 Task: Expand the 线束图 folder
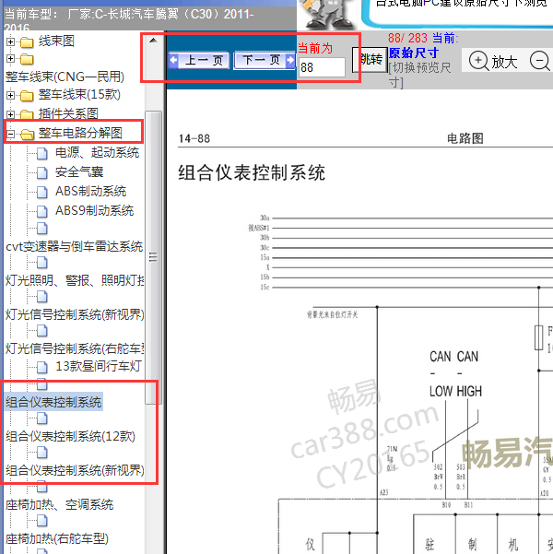[11, 42]
